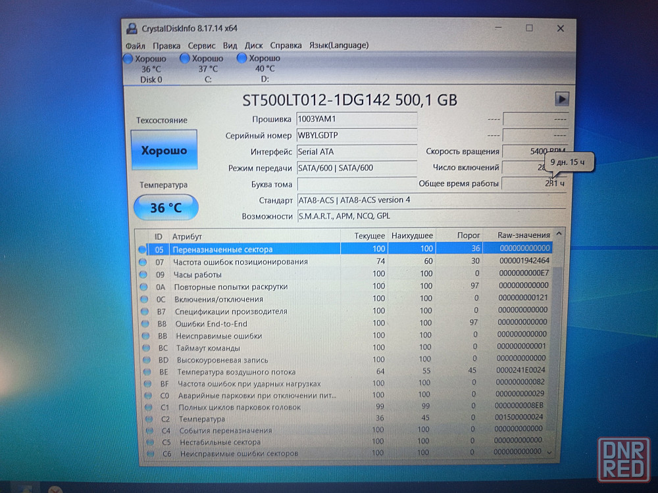Click status dot for attribute 05 row

click(x=142, y=250)
